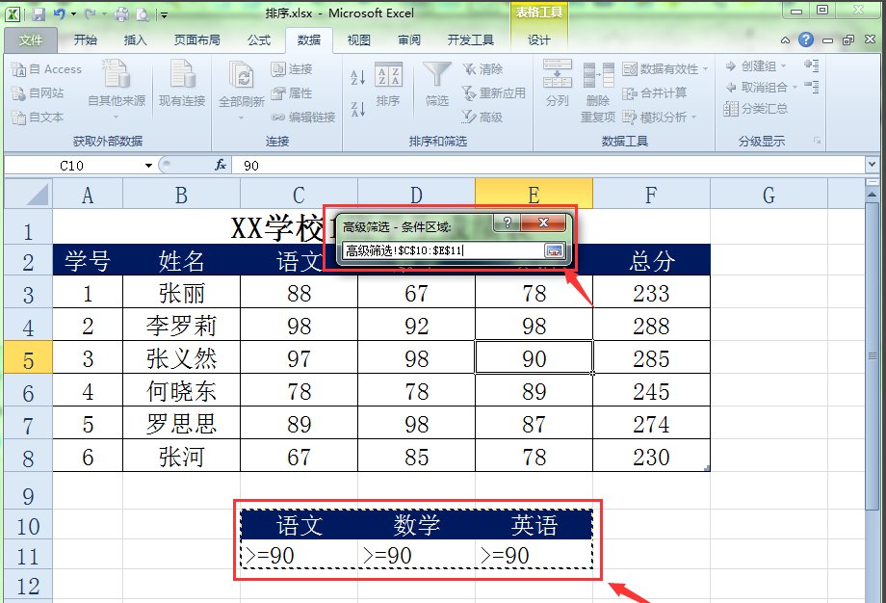Switch to the Review (审阅) tab
This screenshot has height=603, width=886.
(x=408, y=40)
